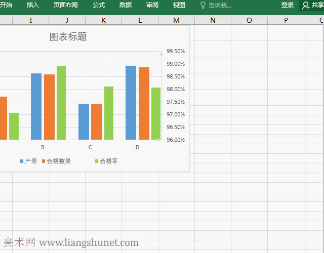The height and width of the screenshot is (253, 324).
Task: Open the 公式 ribbon tab
Action: tap(99, 5)
